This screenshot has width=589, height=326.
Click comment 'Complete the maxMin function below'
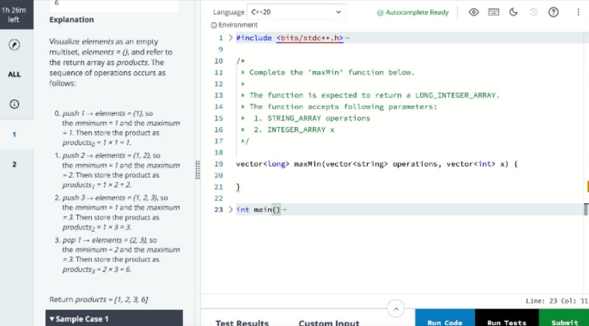click(327, 73)
